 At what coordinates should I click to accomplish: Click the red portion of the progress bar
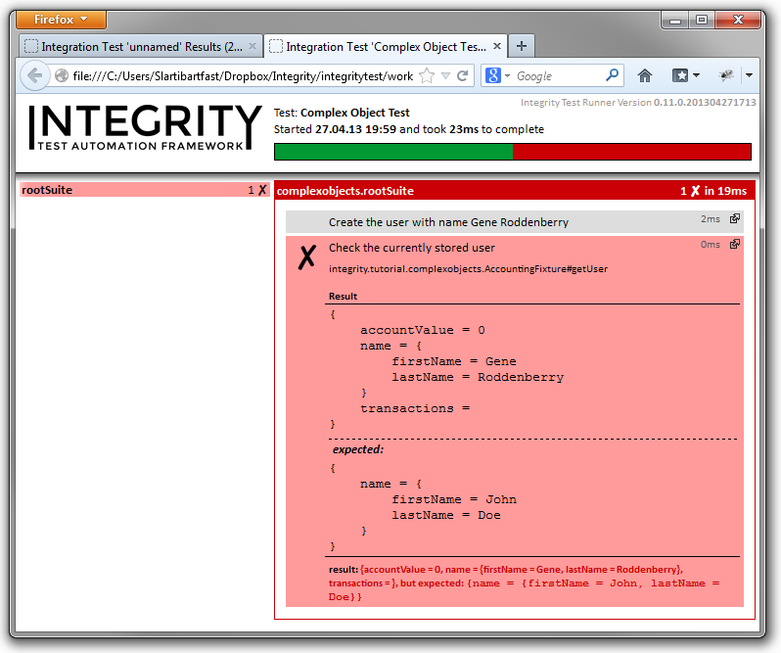tap(631, 152)
